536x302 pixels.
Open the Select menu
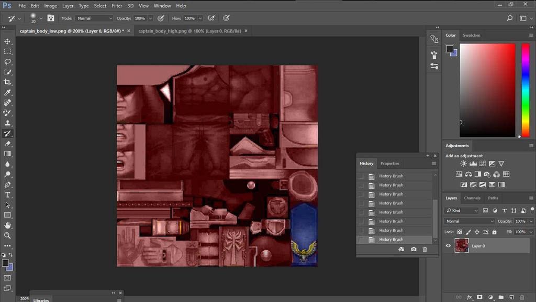coord(100,6)
